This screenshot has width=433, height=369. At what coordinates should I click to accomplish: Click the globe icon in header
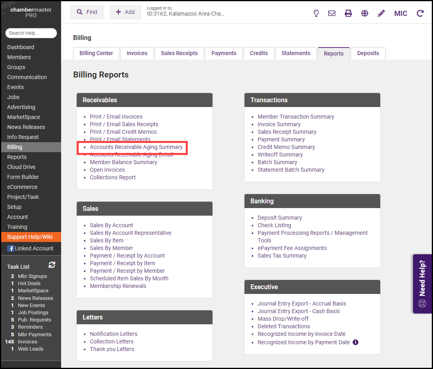365,13
